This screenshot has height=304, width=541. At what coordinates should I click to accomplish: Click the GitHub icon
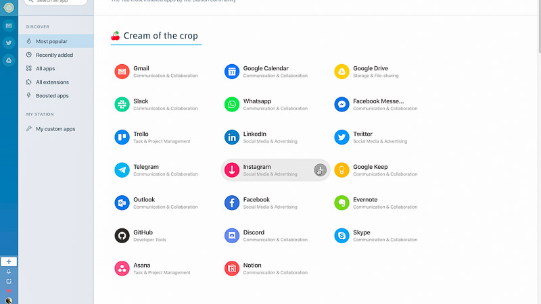(122, 236)
